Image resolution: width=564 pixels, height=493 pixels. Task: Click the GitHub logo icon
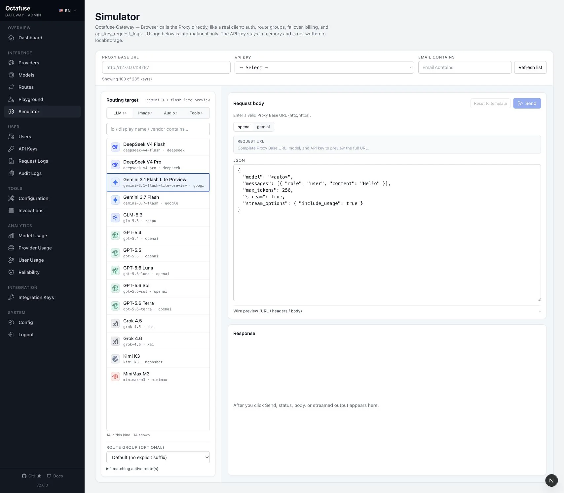tap(24, 476)
